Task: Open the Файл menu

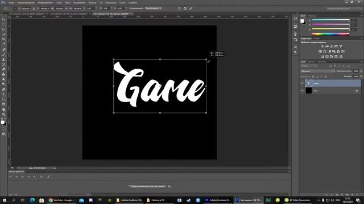Action: pos(11,3)
